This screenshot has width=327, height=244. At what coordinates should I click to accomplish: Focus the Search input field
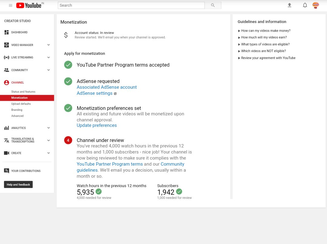pyautogui.click(x=131, y=5)
